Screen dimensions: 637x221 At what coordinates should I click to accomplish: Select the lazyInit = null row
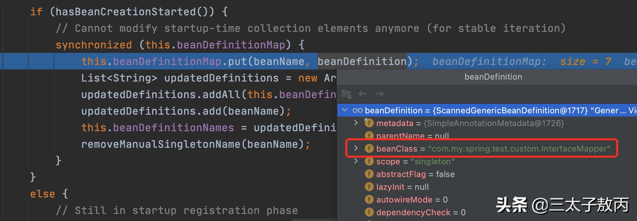[403, 187]
